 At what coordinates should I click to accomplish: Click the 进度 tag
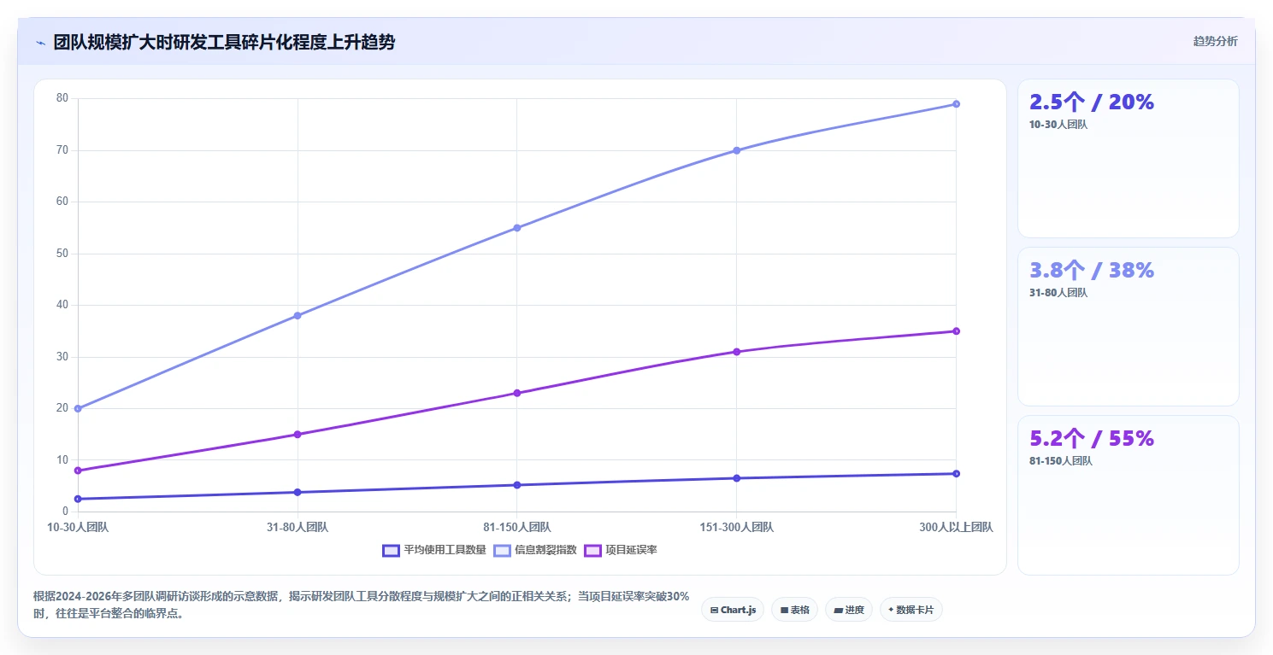tap(849, 610)
